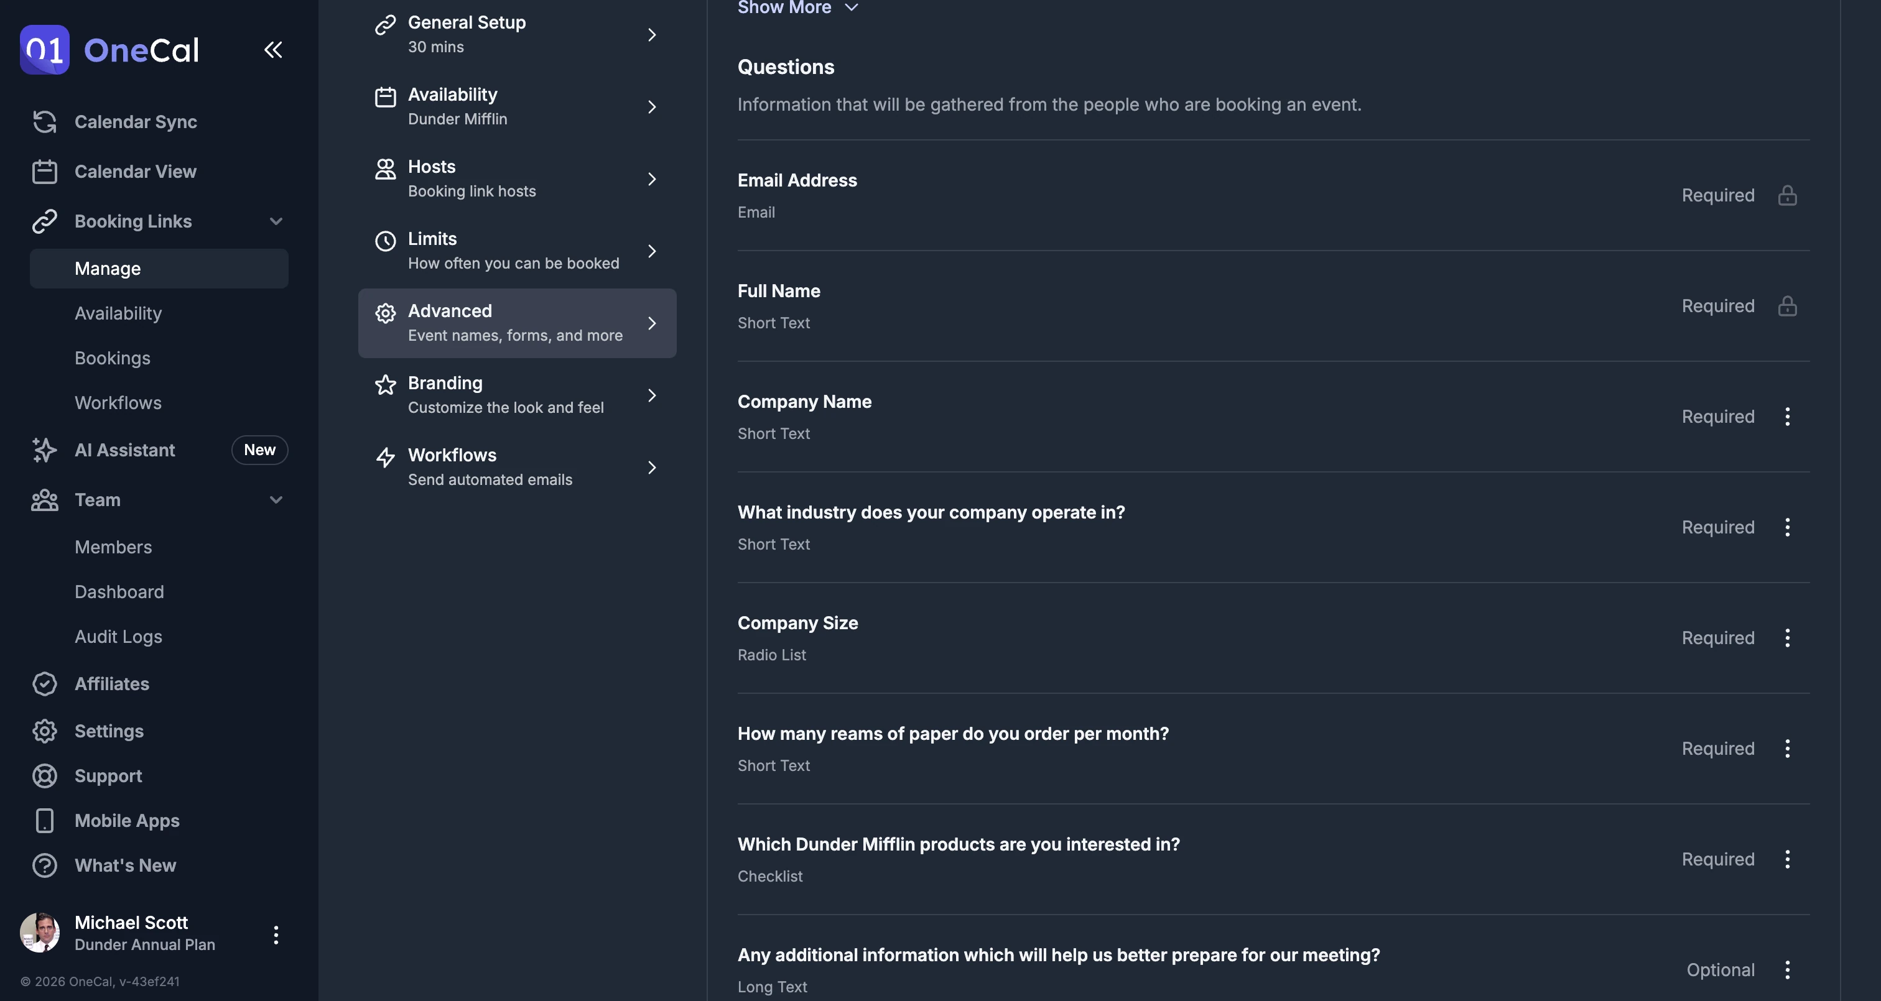The image size is (1881, 1001).
Task: Expand Show More dropdown
Action: (x=798, y=7)
